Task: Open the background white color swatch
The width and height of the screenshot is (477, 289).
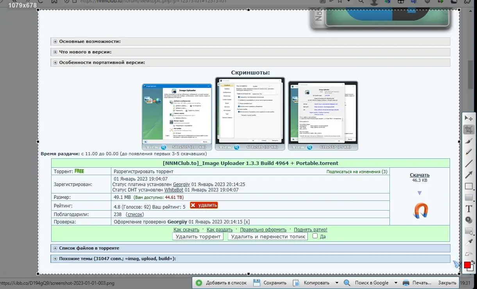Action: click(x=472, y=269)
